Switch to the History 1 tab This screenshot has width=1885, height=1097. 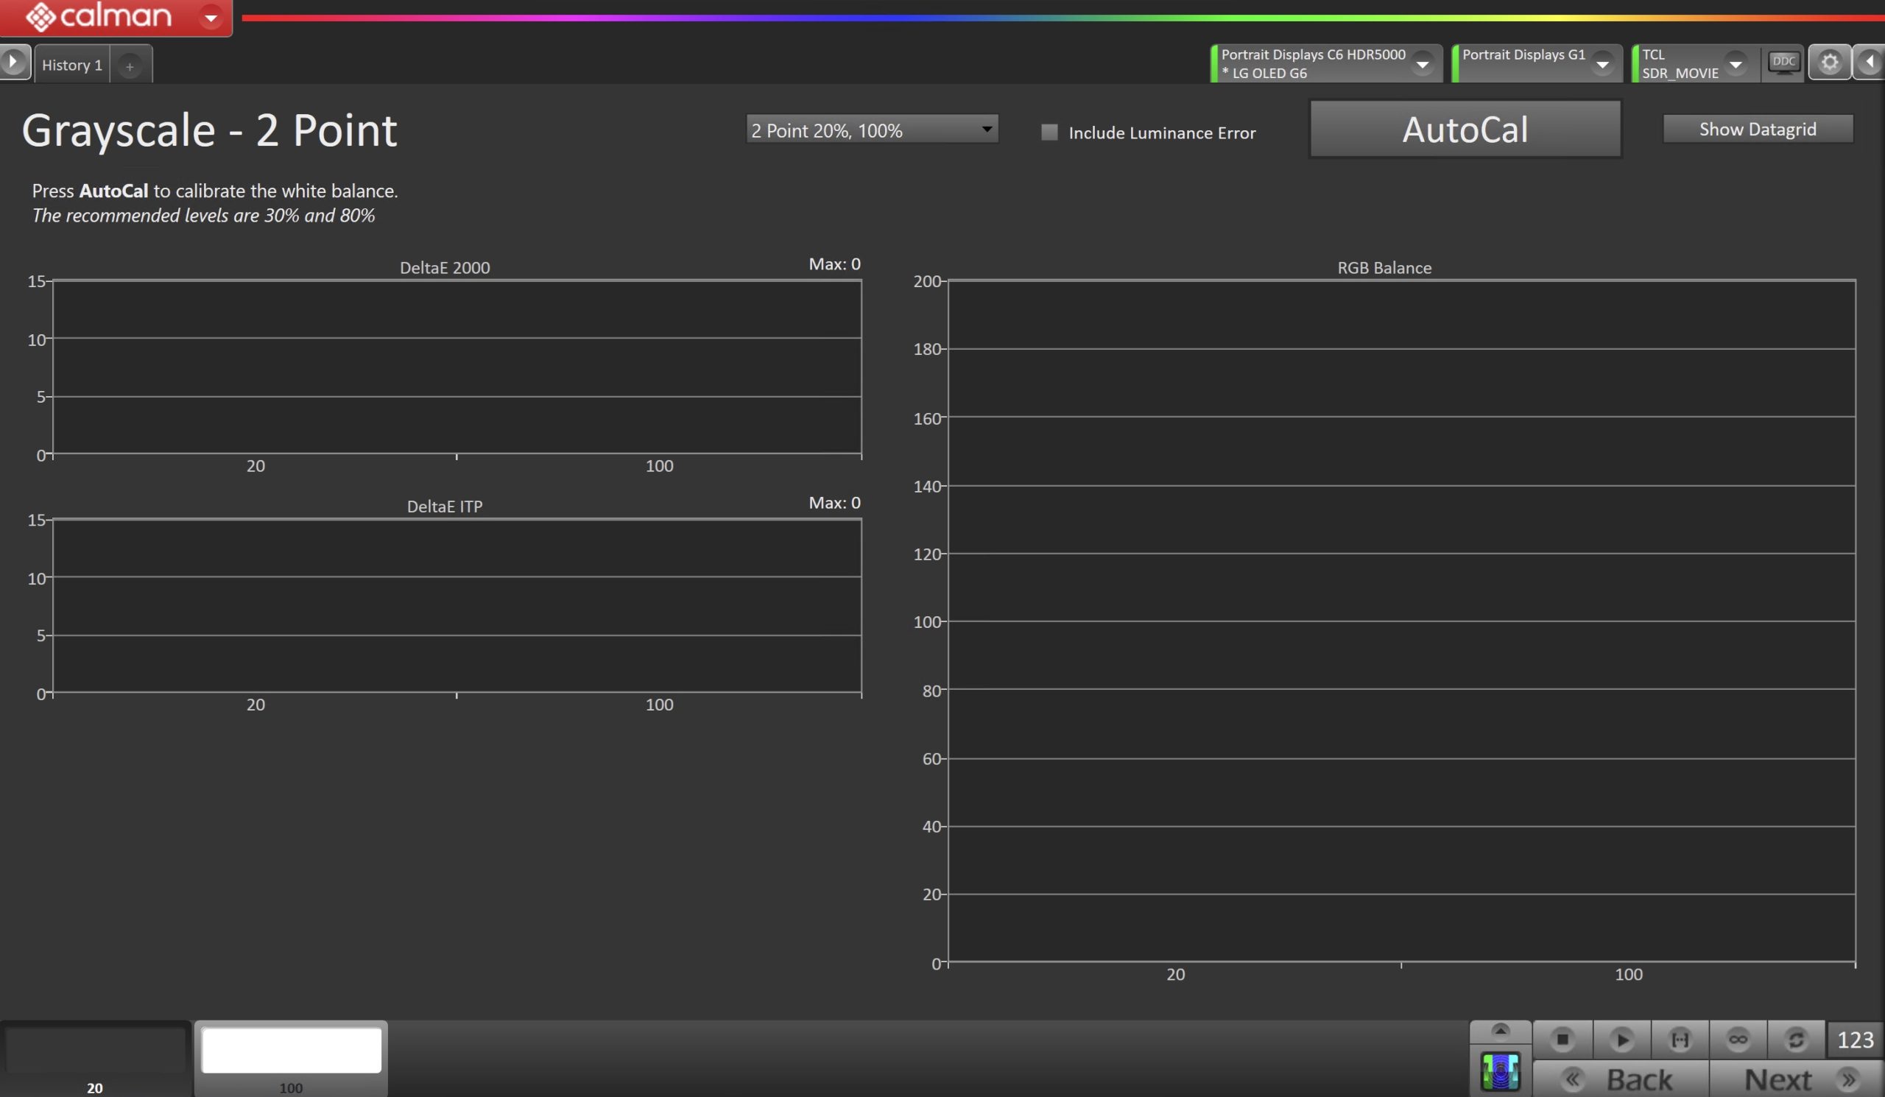tap(72, 65)
